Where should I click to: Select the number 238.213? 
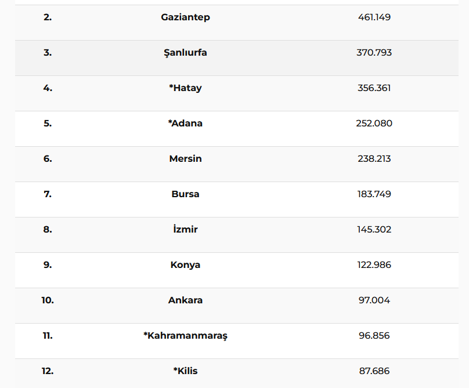click(374, 159)
